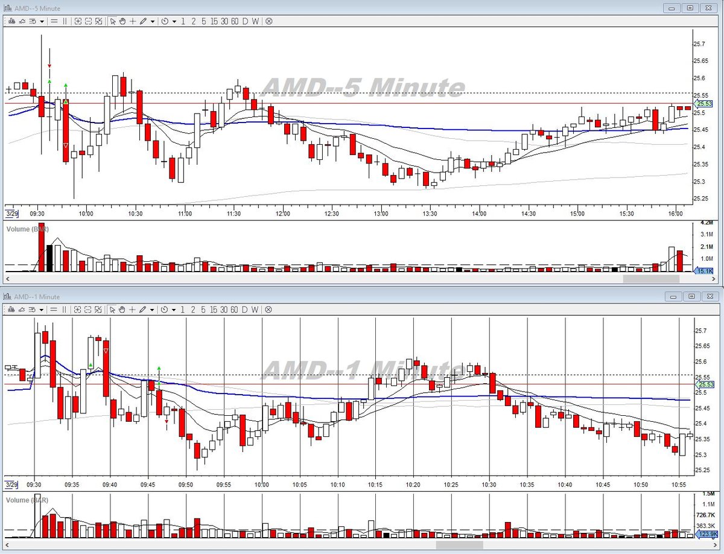Choose 5 interval in 5 Minute window toolbar
Screen dimensions: 724x554
click(x=203, y=21)
